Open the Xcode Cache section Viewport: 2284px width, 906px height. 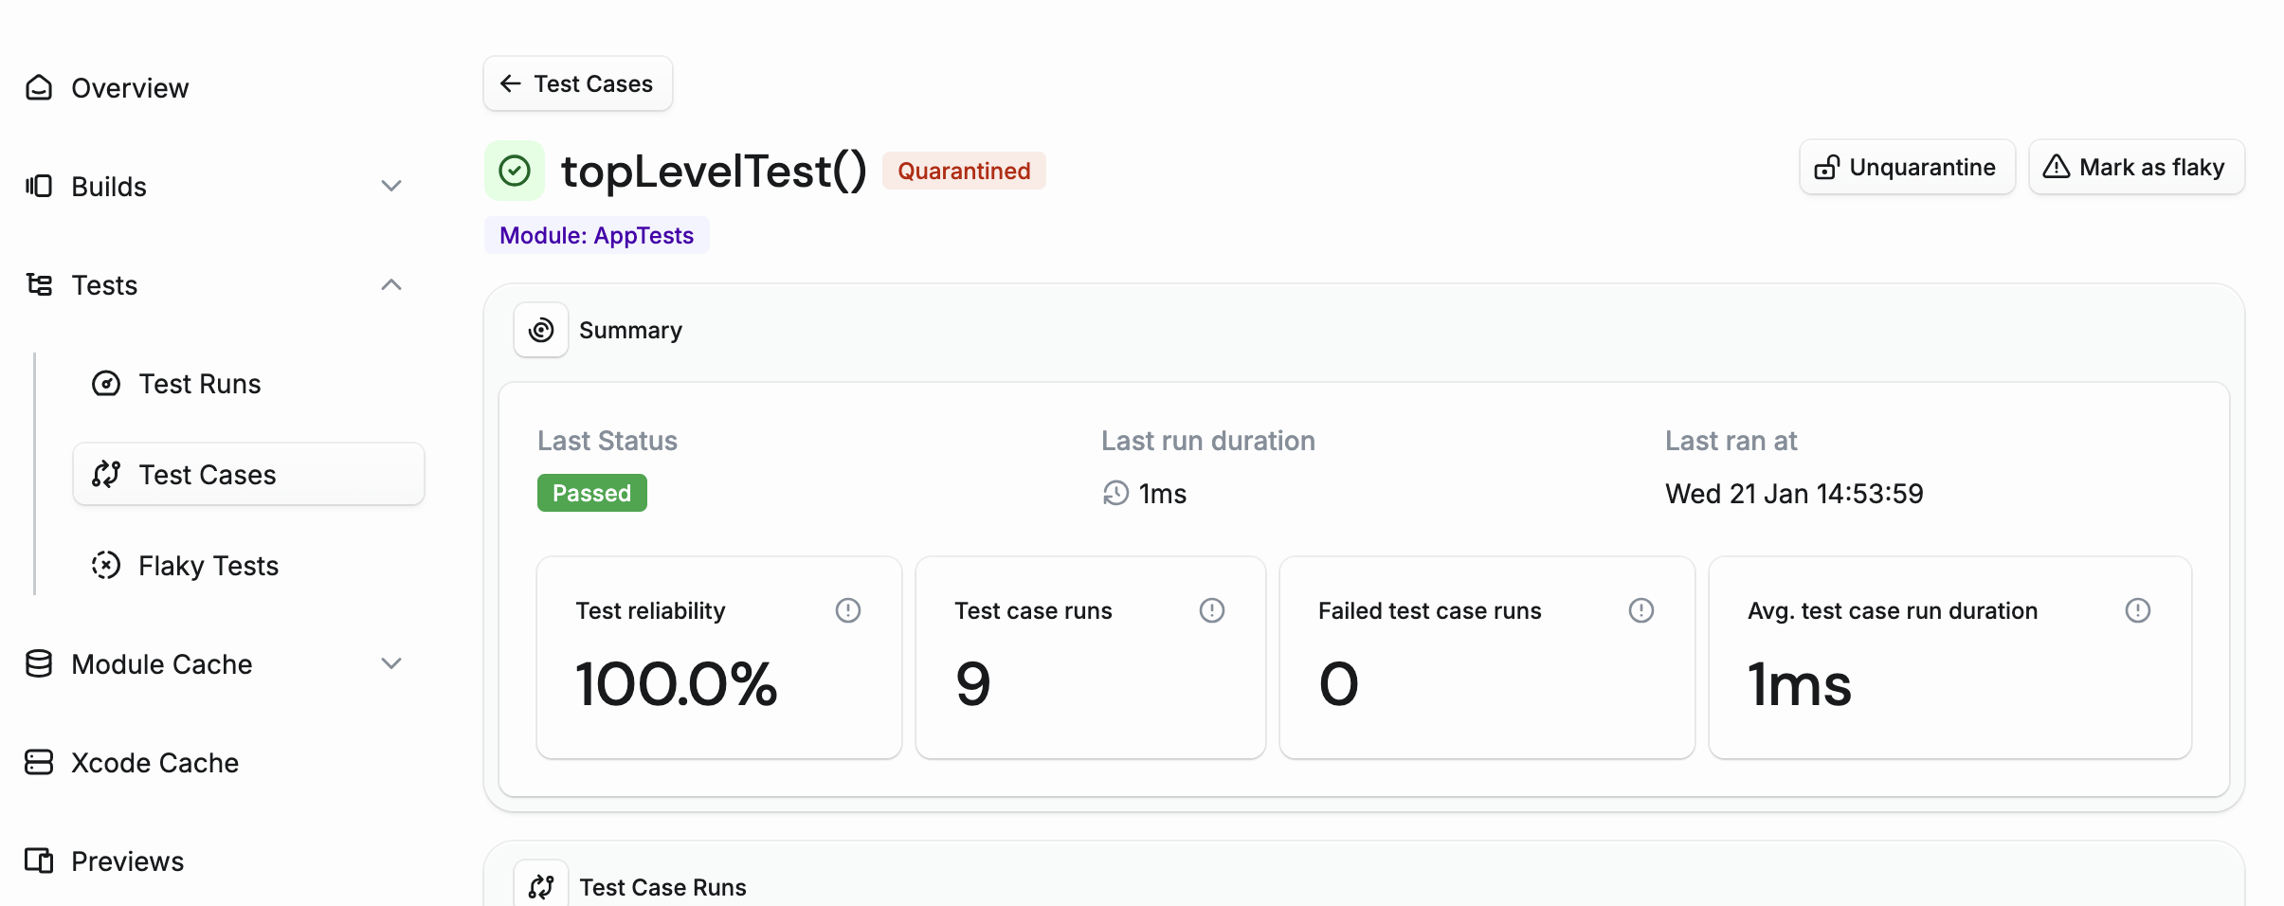pos(154,762)
